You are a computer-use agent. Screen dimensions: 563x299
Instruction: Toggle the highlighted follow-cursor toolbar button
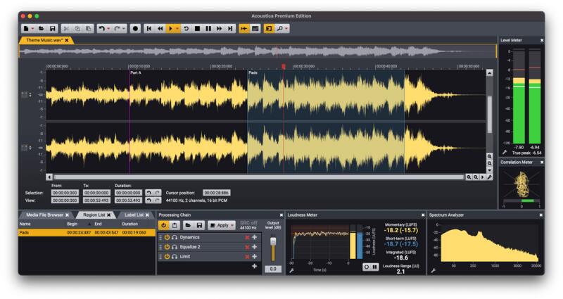(x=269, y=28)
